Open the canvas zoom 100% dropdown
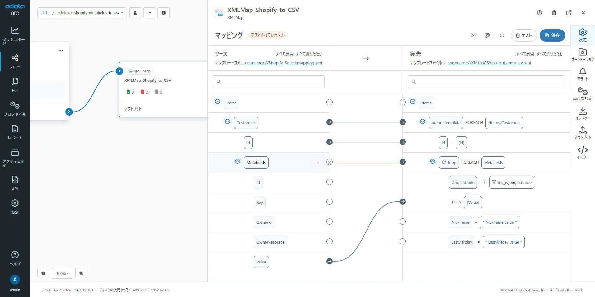Image resolution: width=595 pixels, height=297 pixels. click(62, 273)
